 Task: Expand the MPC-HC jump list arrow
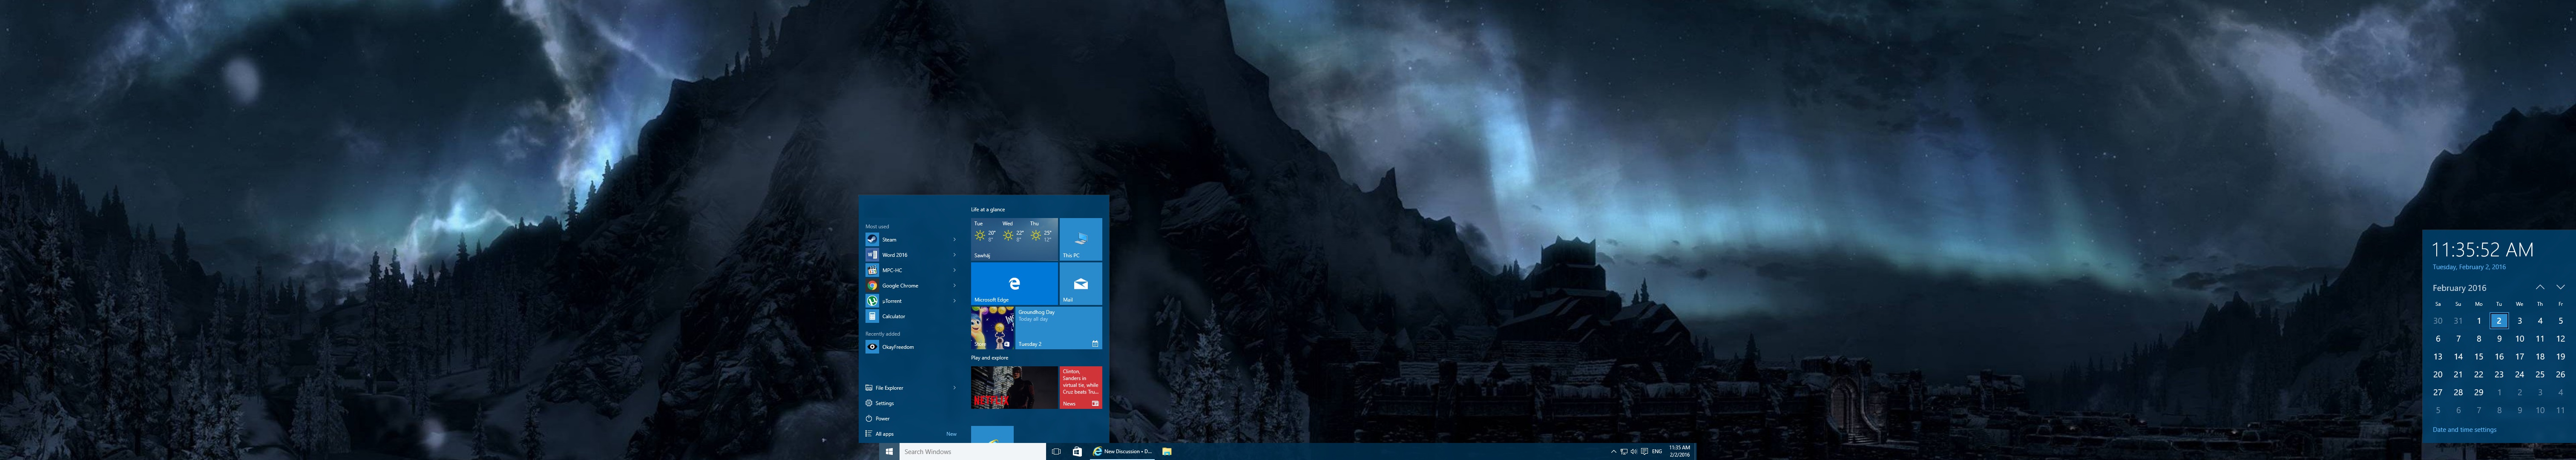954,271
